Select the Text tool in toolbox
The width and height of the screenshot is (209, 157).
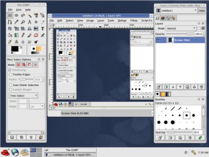(x=42, y=29)
